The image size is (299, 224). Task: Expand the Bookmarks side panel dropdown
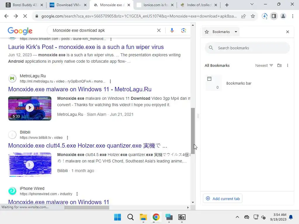[x=236, y=32]
